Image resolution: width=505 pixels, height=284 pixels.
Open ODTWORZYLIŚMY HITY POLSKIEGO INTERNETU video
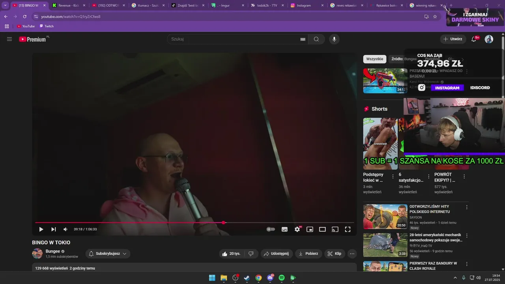429,209
